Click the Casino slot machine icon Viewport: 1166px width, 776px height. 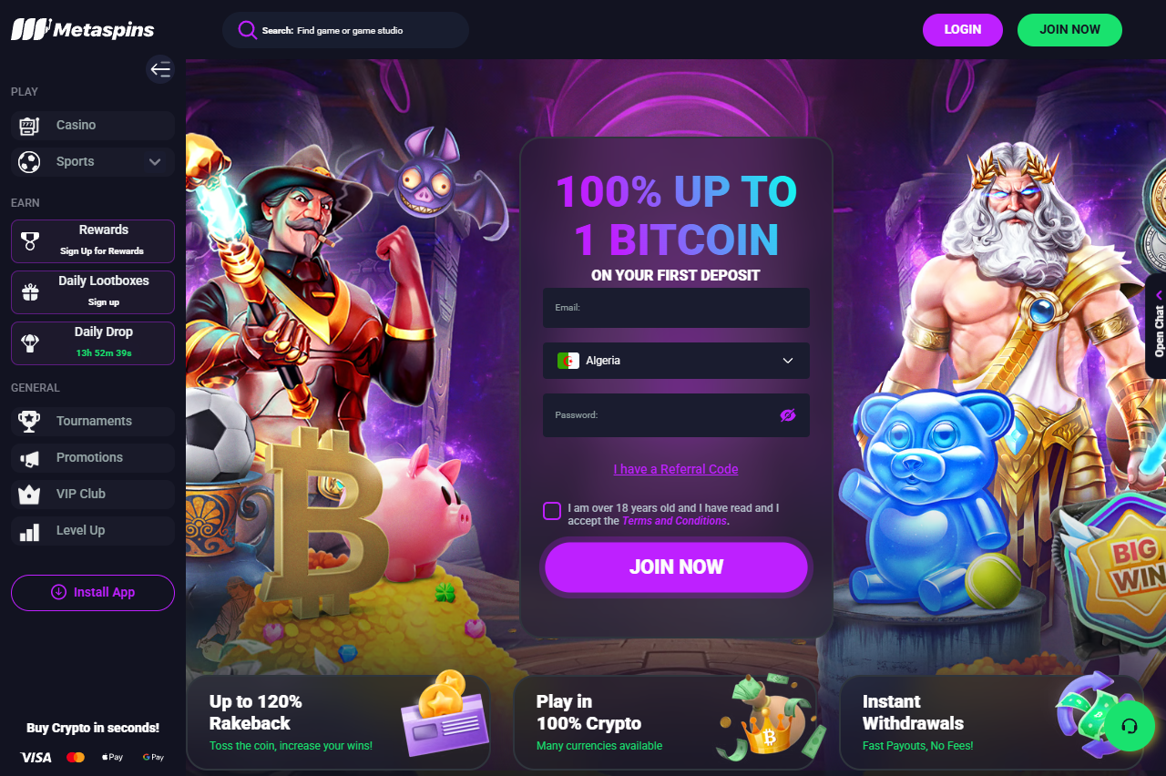(x=29, y=126)
